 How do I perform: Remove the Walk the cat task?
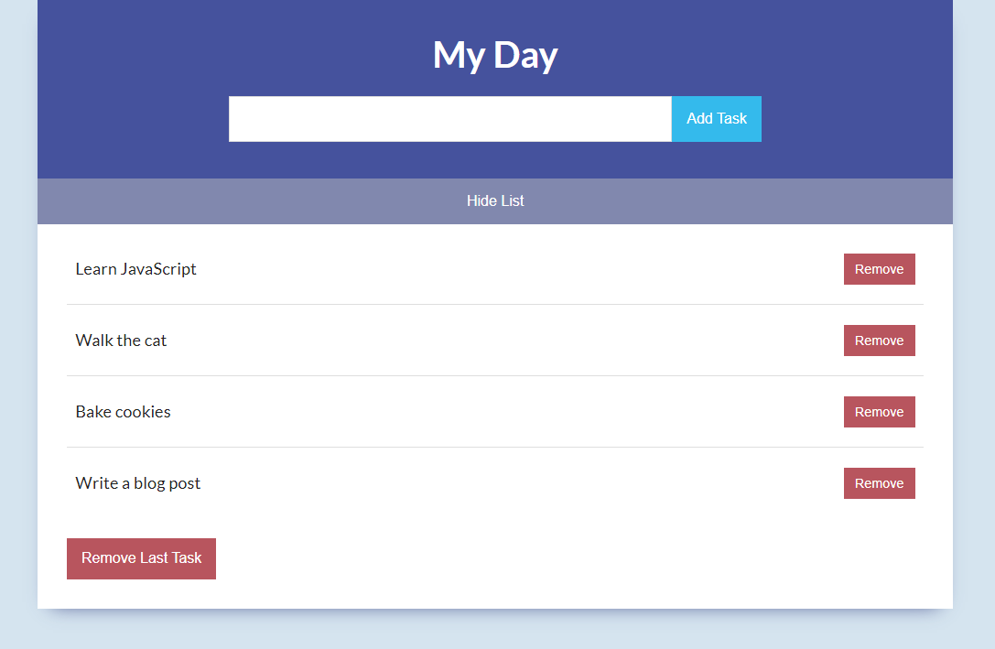pos(879,341)
